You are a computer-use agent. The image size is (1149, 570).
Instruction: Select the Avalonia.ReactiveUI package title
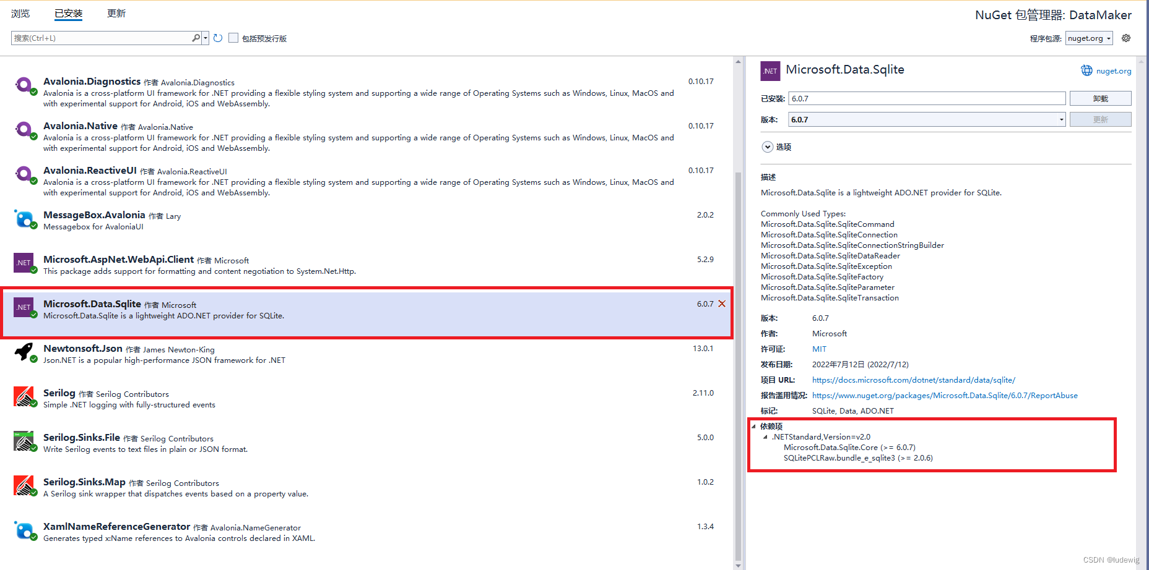90,171
